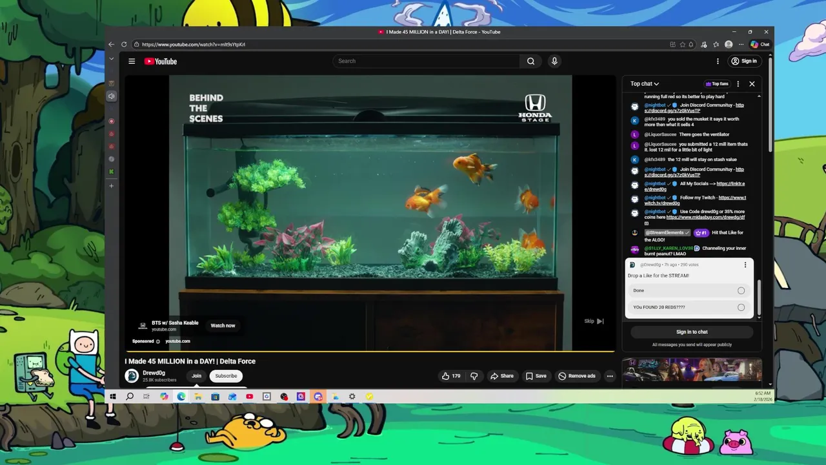Screen dimensions: 826x465
Task: Subscribe to Drewd0g channel
Action: pyautogui.click(x=226, y=376)
